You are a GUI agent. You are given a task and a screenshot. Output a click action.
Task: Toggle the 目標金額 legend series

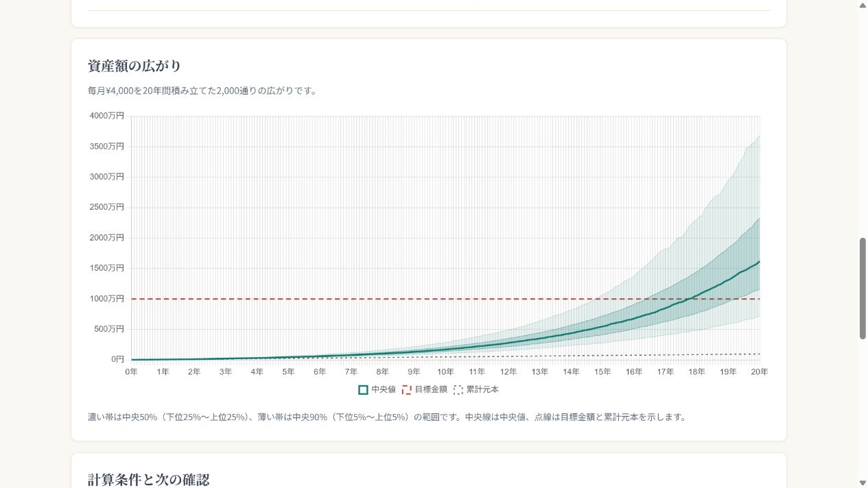424,389
